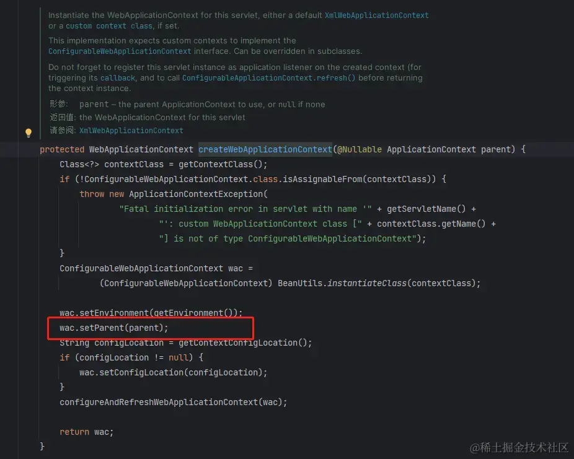This screenshot has height=459, width=574.
Task: Open the XmlWebApplicationContext link in first doc line
Action: click(x=376, y=15)
